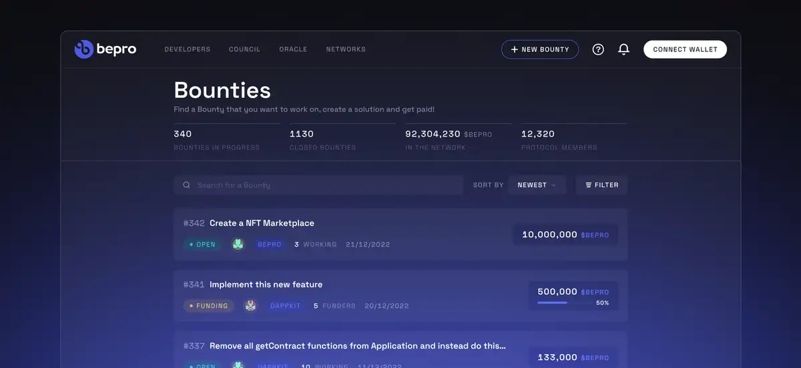Click the filter lines icon
Viewport: 801px width, 368px height.
[x=588, y=185]
